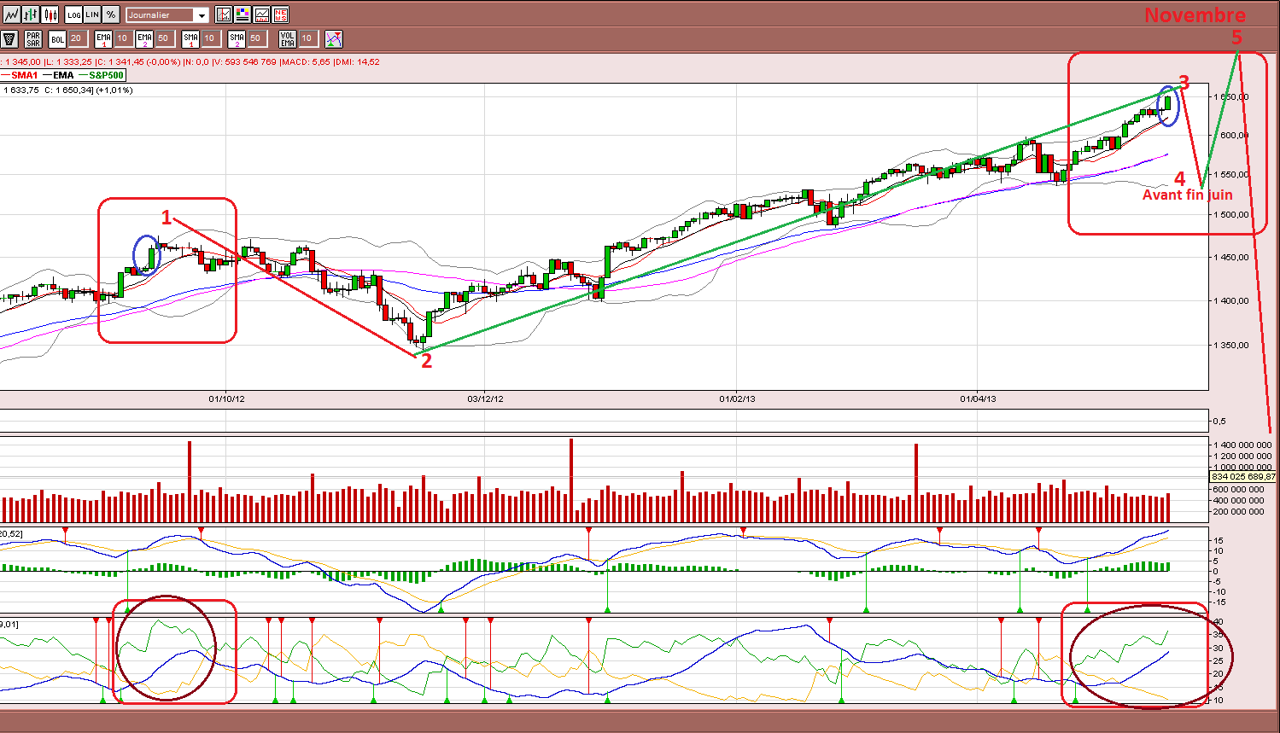Click the 01/10/12 date label

(226, 398)
